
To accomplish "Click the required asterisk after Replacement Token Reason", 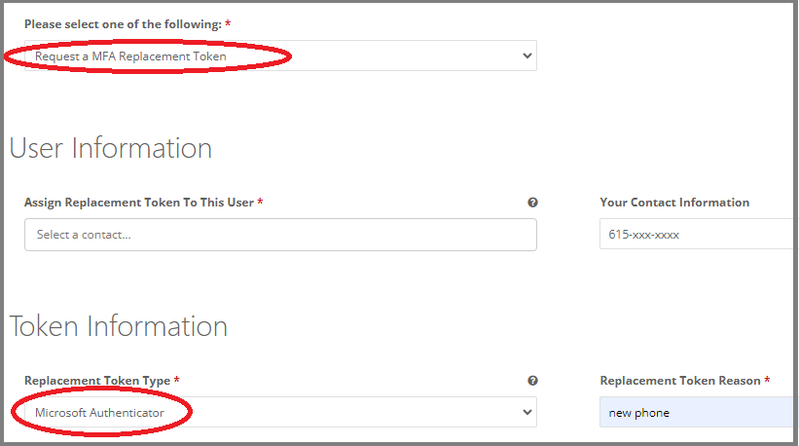I will 767,381.
